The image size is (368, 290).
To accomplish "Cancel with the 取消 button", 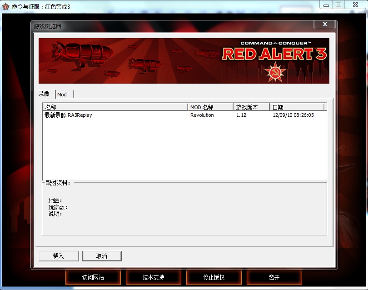I will 102,256.
